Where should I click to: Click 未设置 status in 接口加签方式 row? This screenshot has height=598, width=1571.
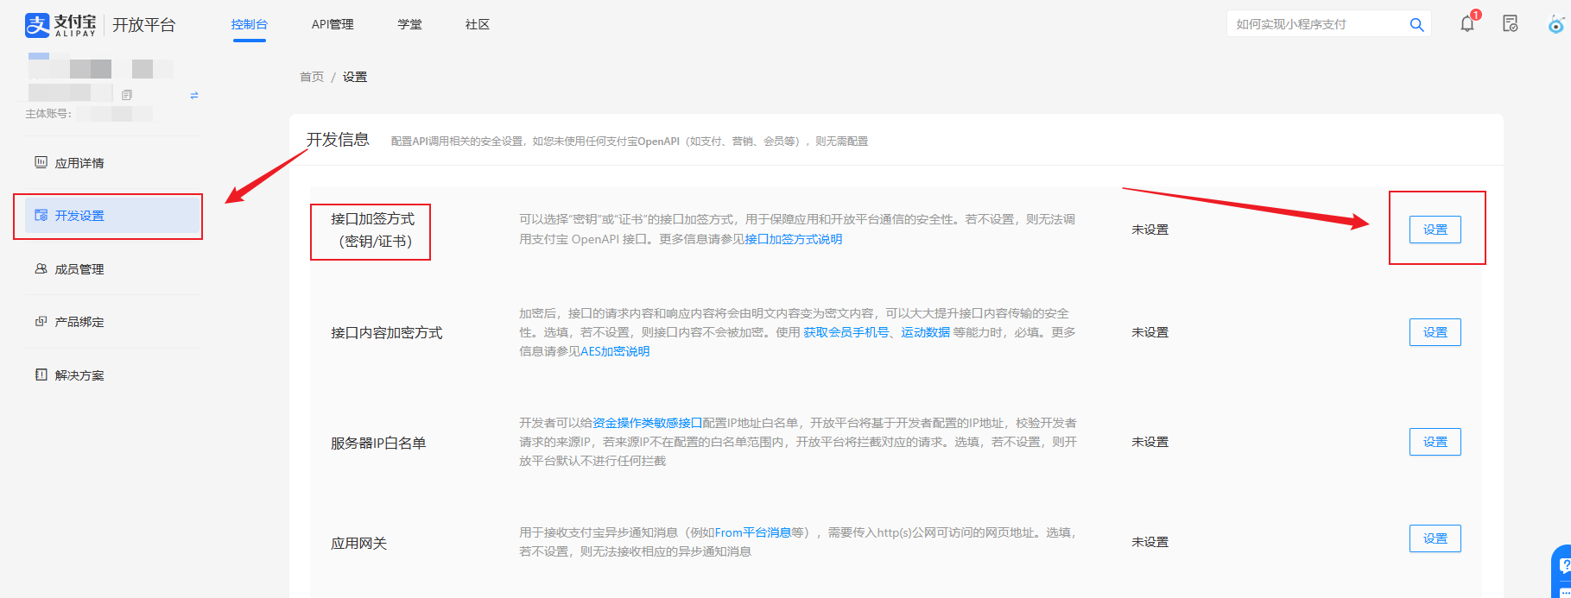[x=1150, y=230]
